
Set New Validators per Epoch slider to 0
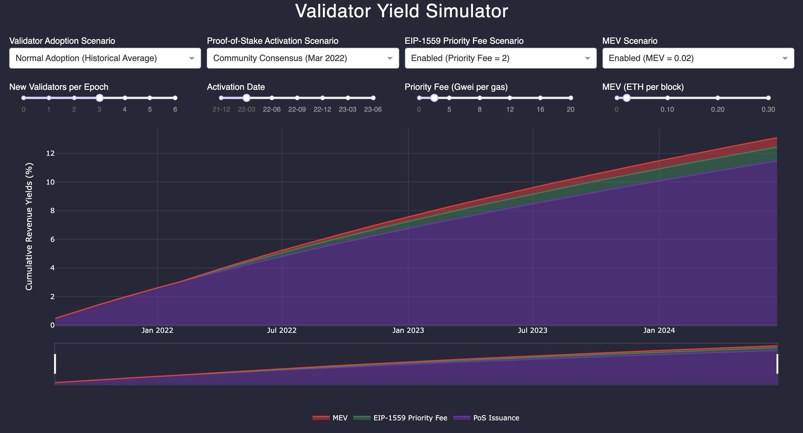coord(23,98)
